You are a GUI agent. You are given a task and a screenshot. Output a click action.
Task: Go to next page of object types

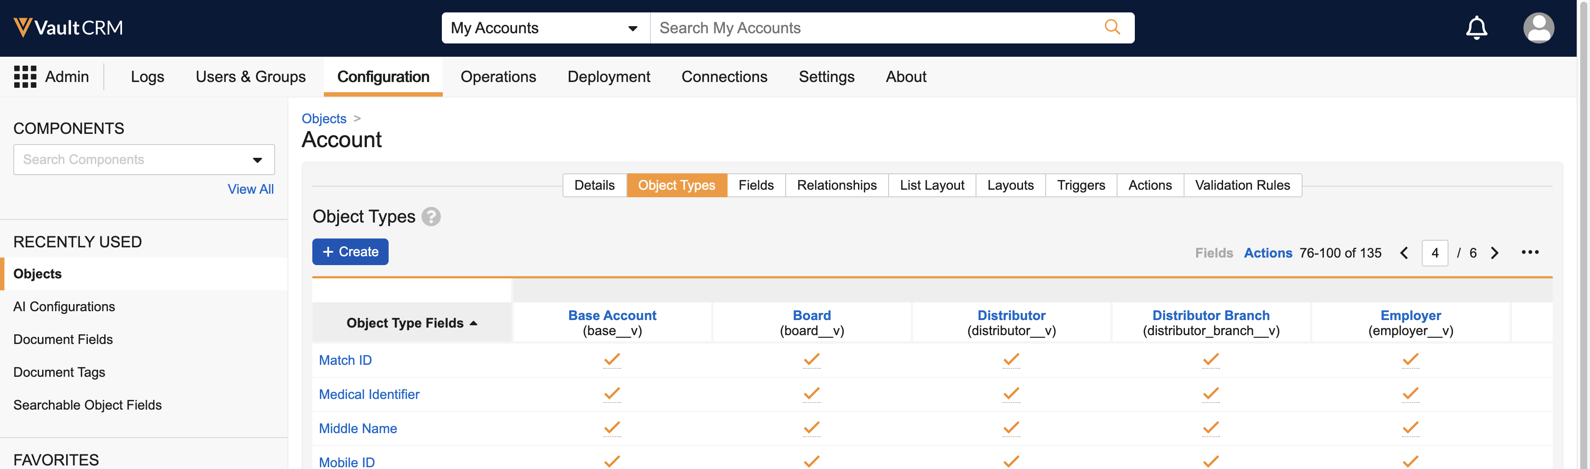(x=1494, y=253)
